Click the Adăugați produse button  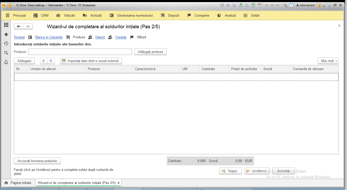point(151,52)
